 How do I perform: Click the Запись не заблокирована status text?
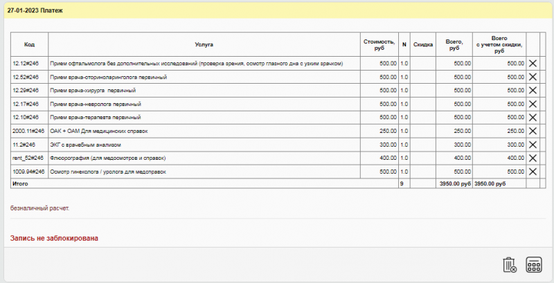coord(54,238)
